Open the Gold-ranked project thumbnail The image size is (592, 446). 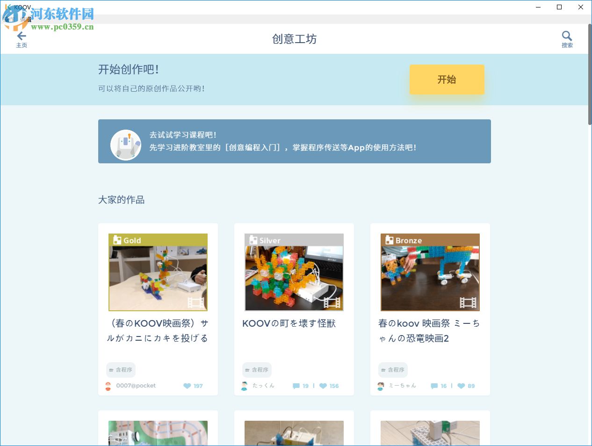pyautogui.click(x=158, y=272)
